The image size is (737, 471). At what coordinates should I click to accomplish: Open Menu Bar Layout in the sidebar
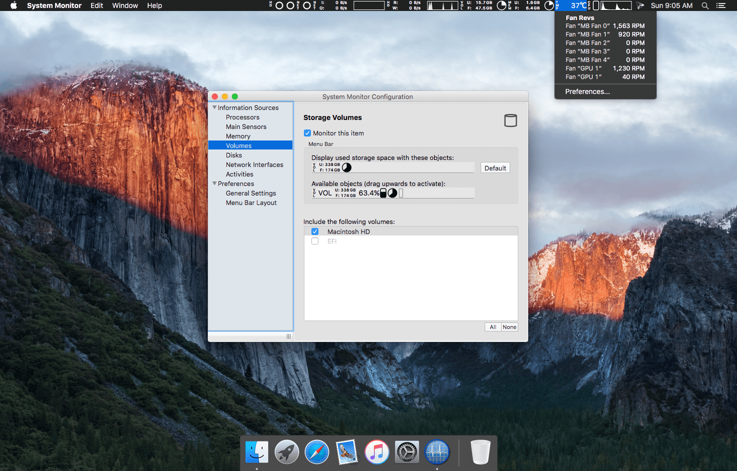250,202
